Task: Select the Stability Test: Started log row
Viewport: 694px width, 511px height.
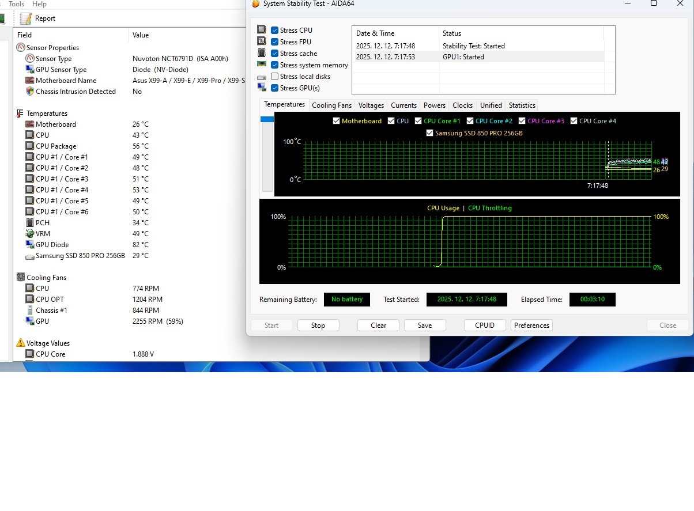Action: (478, 46)
